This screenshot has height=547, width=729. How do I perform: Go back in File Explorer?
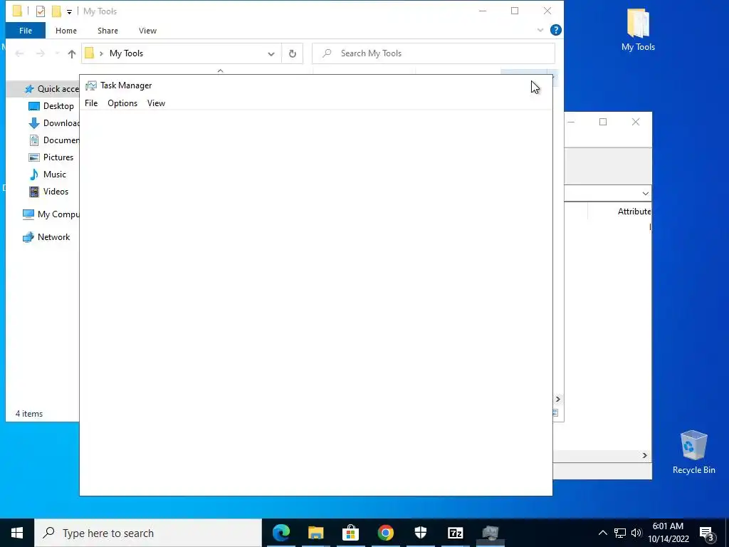click(x=19, y=53)
